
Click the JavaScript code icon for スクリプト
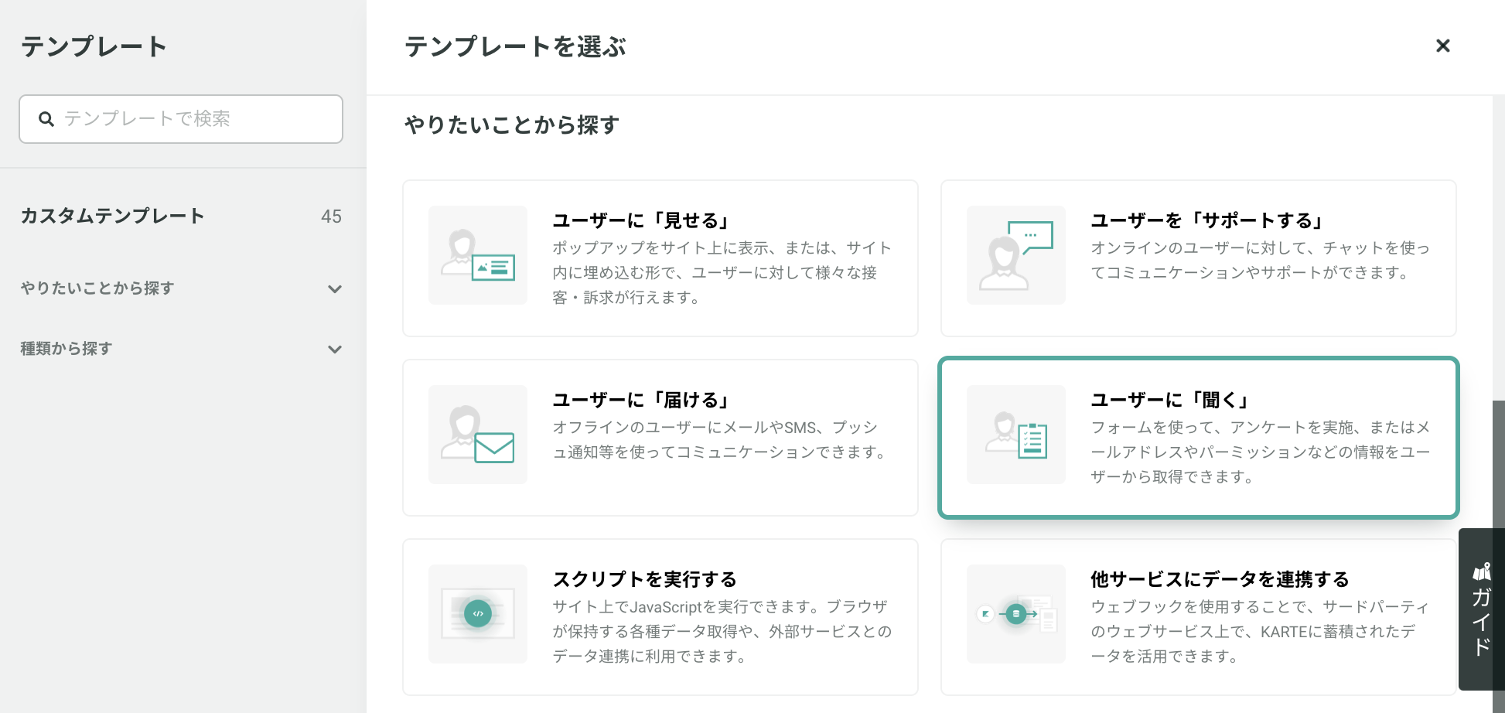point(478,614)
